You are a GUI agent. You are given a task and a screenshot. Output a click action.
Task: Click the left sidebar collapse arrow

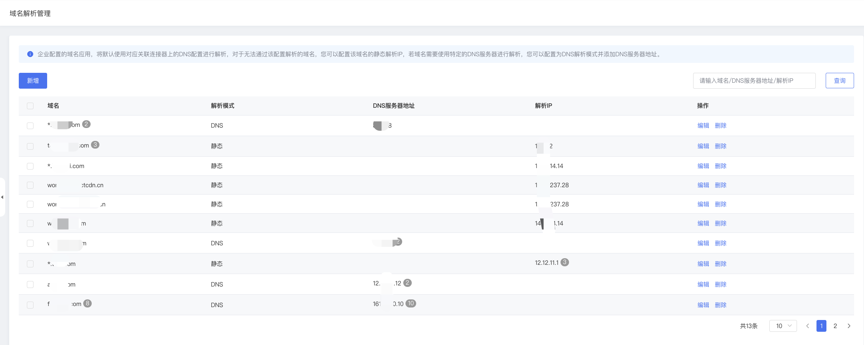coord(2,197)
